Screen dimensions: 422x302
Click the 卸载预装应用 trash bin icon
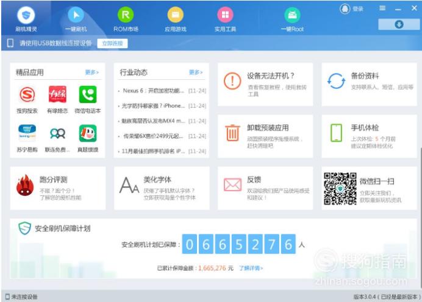[x=232, y=133]
